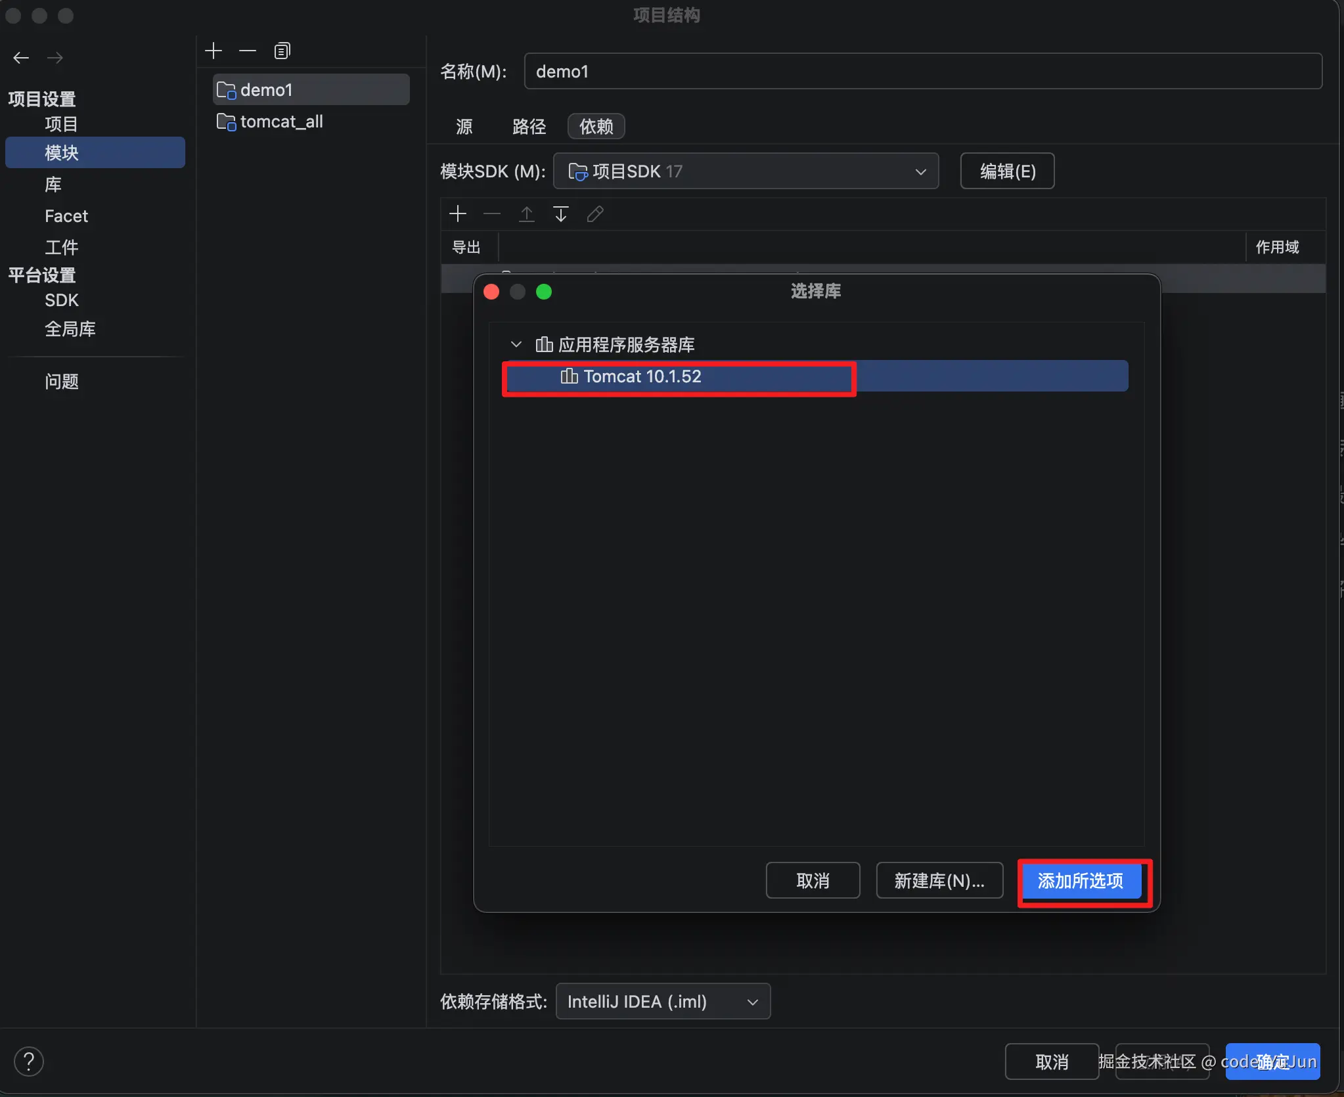Click the remove module minus icon

[248, 51]
